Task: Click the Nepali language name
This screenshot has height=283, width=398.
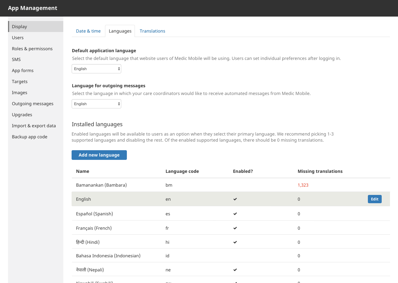Action: (x=90, y=270)
